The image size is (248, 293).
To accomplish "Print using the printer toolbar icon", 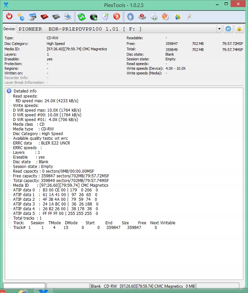I will point(68,17).
